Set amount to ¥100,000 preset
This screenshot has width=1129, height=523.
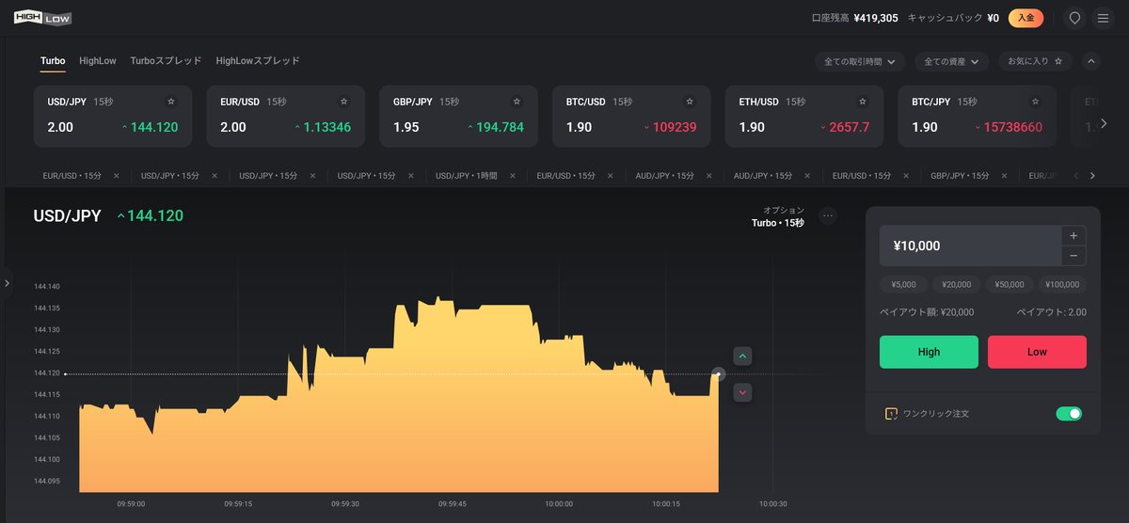1062,284
